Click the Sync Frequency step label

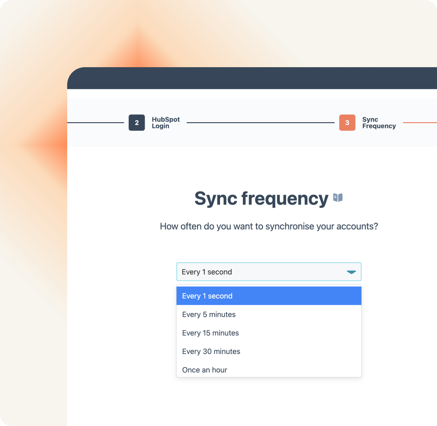point(379,123)
